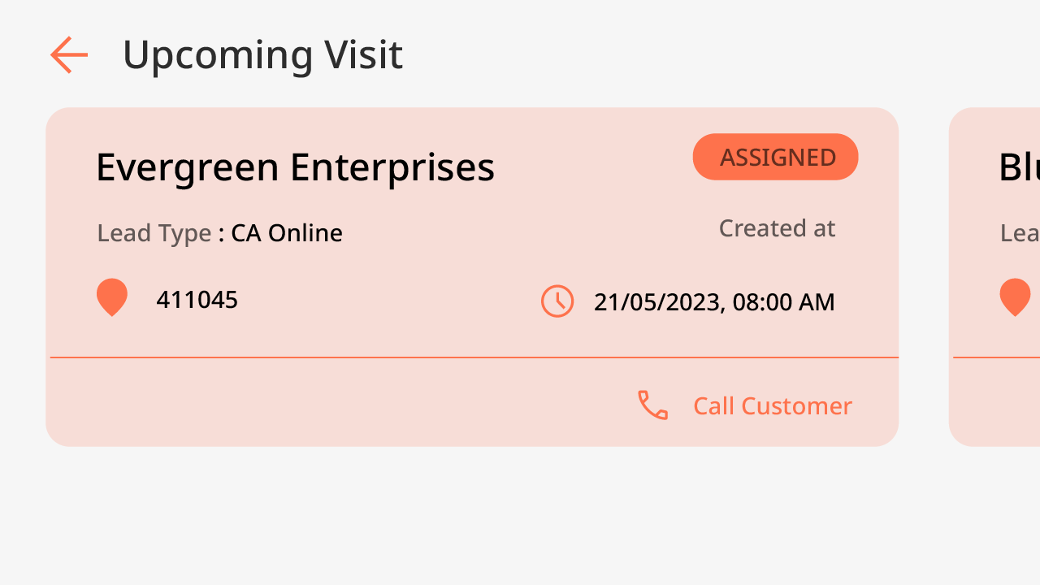
Task: Tap the divider line above Call Customer
Action: 474,357
